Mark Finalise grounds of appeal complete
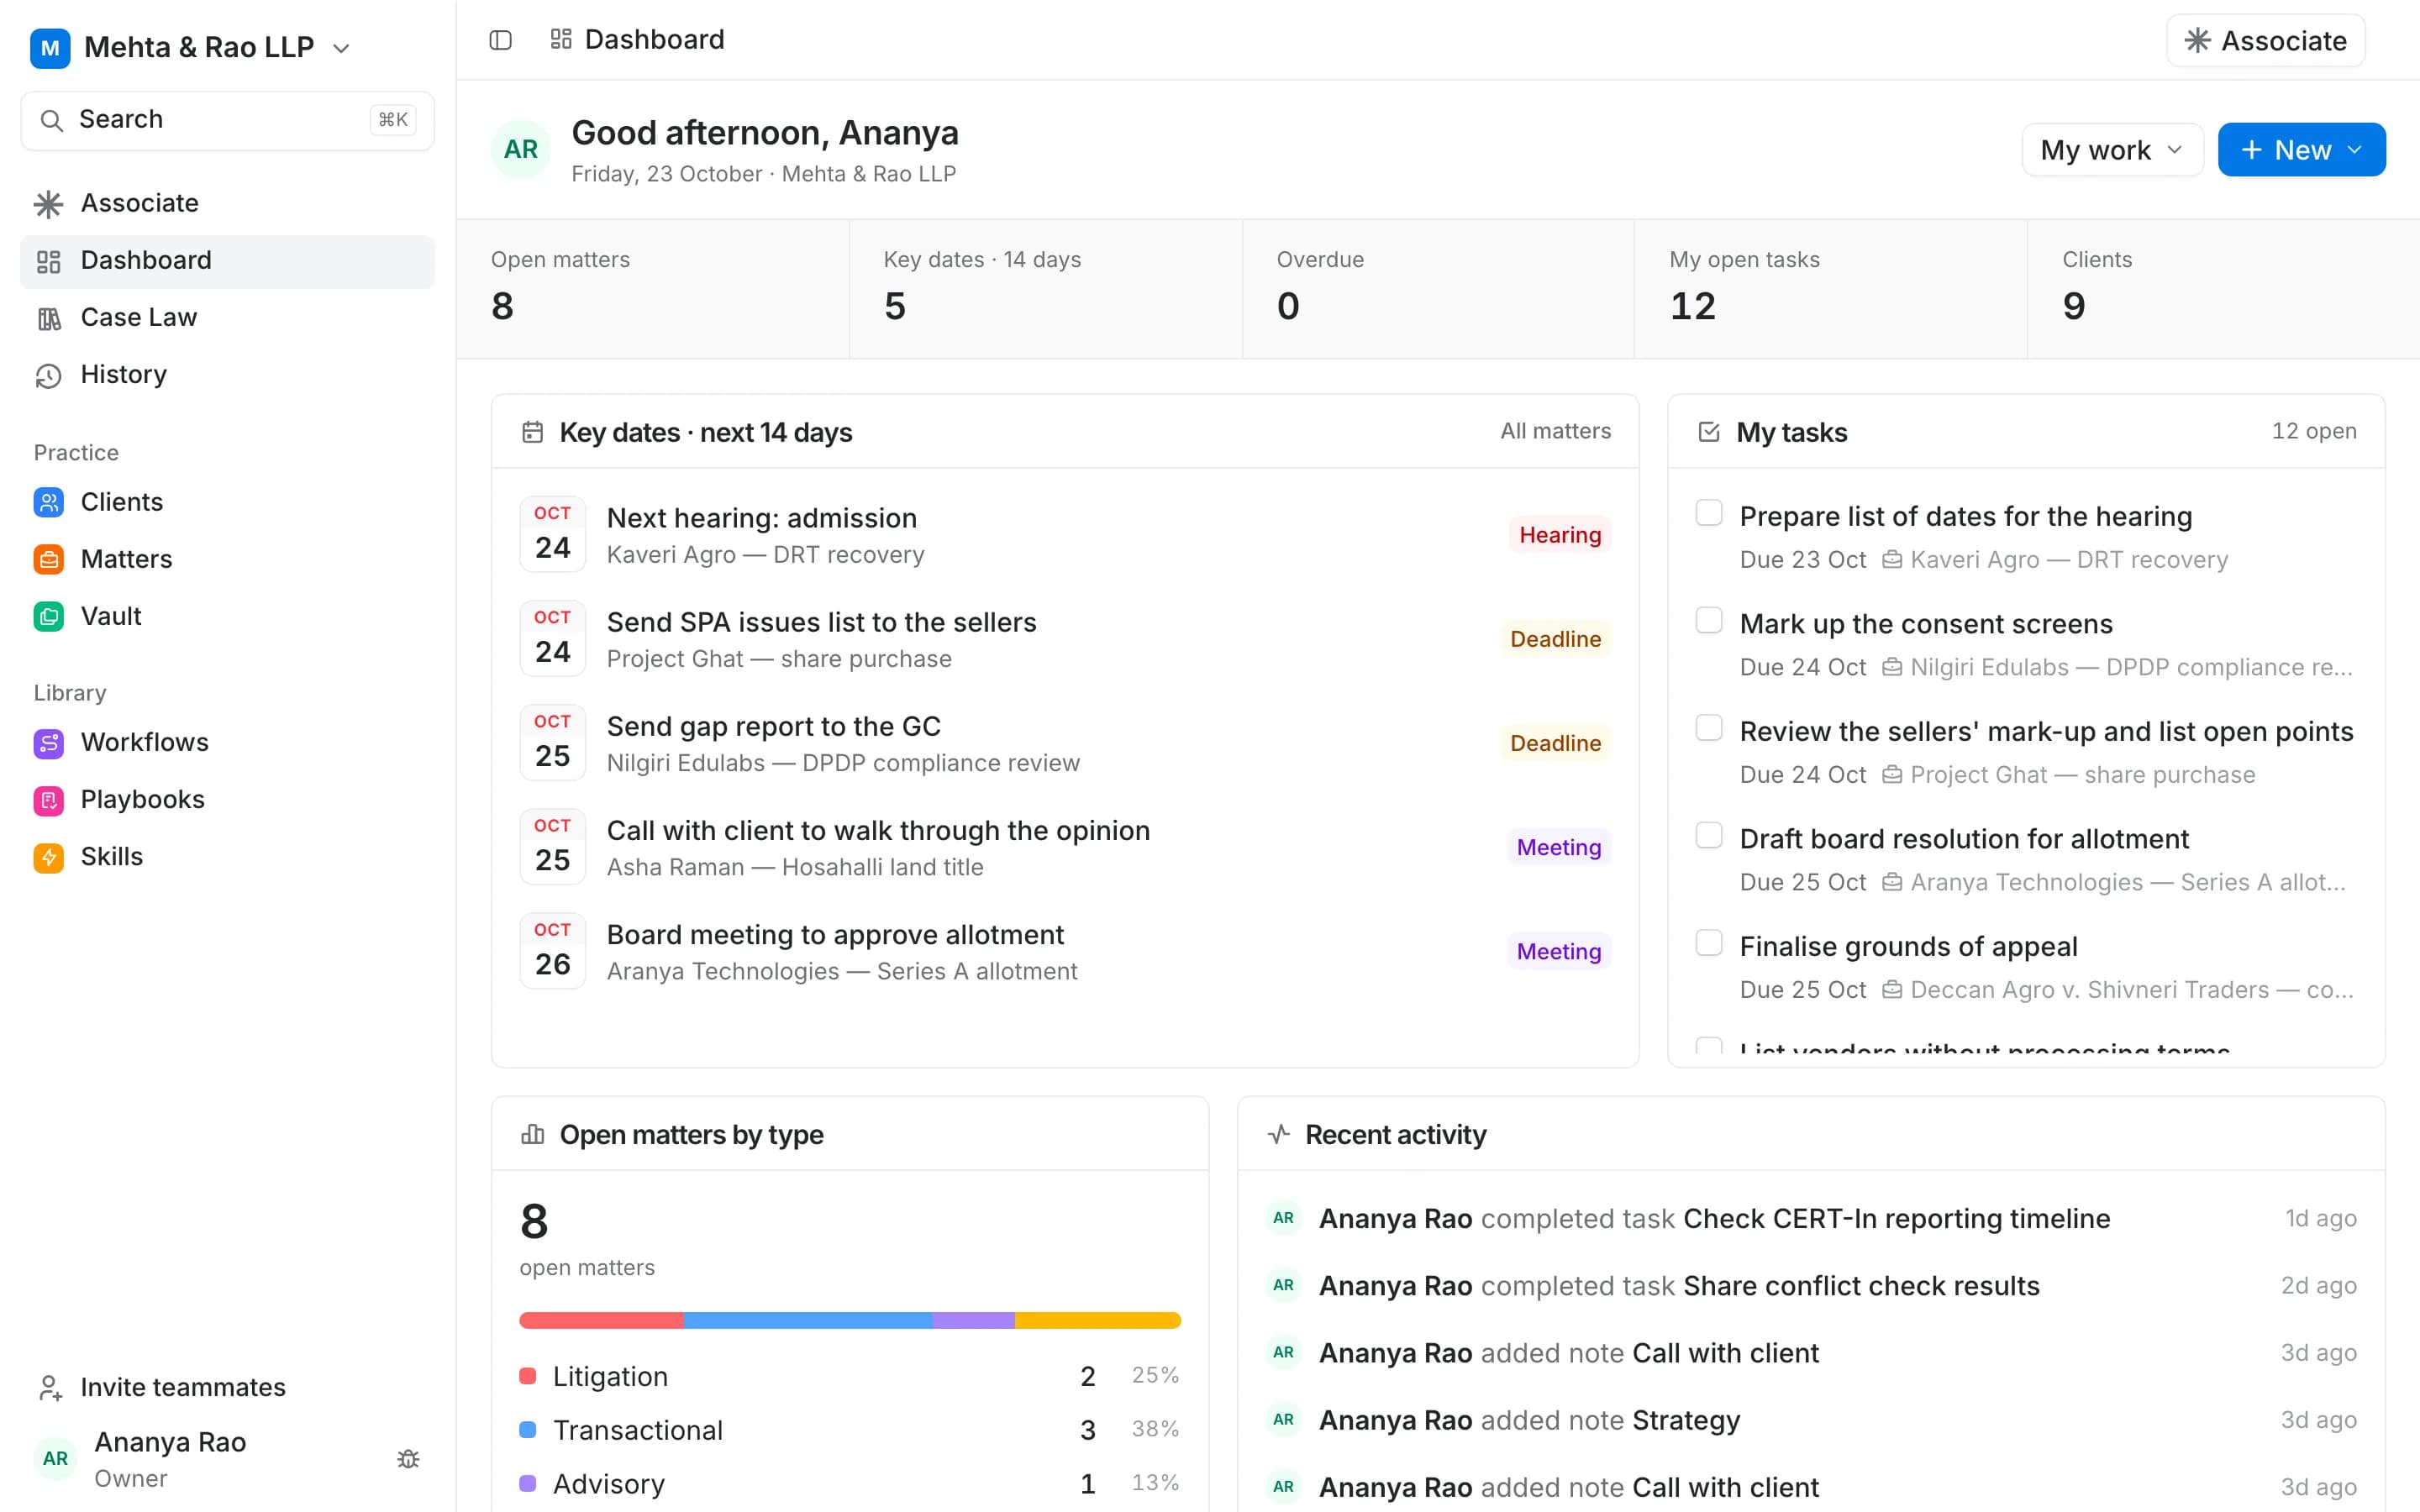This screenshot has height=1512, width=2420. (1709, 943)
